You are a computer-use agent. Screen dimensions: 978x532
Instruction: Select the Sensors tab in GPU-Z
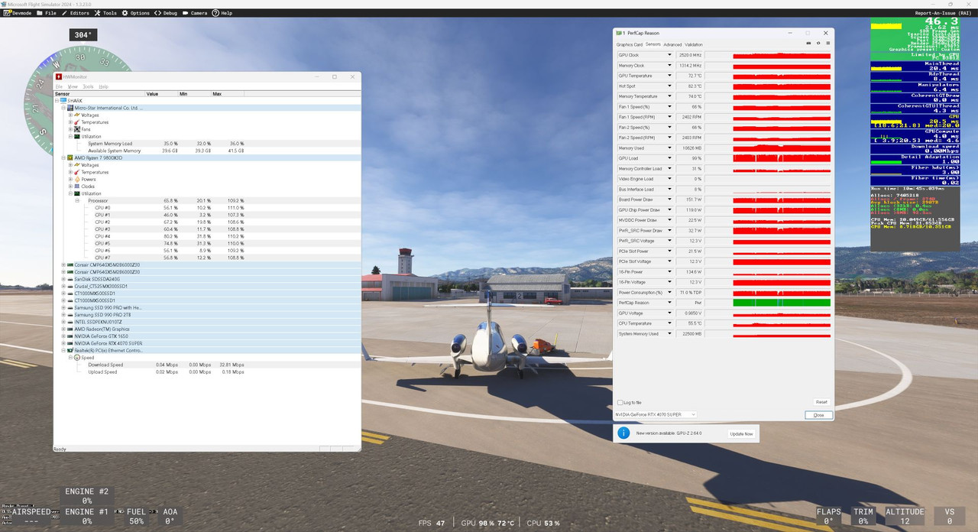click(653, 44)
